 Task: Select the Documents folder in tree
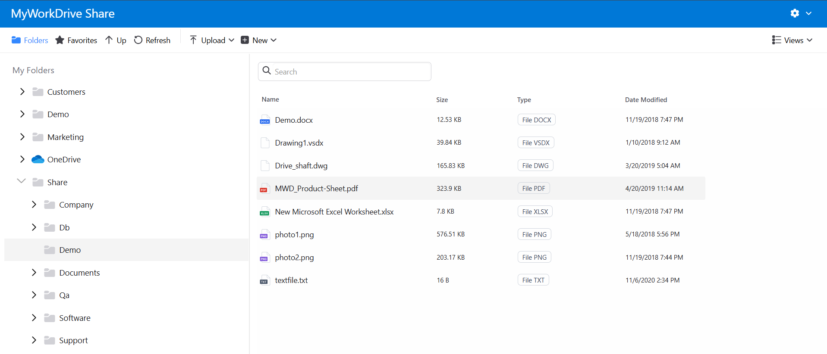tap(79, 273)
